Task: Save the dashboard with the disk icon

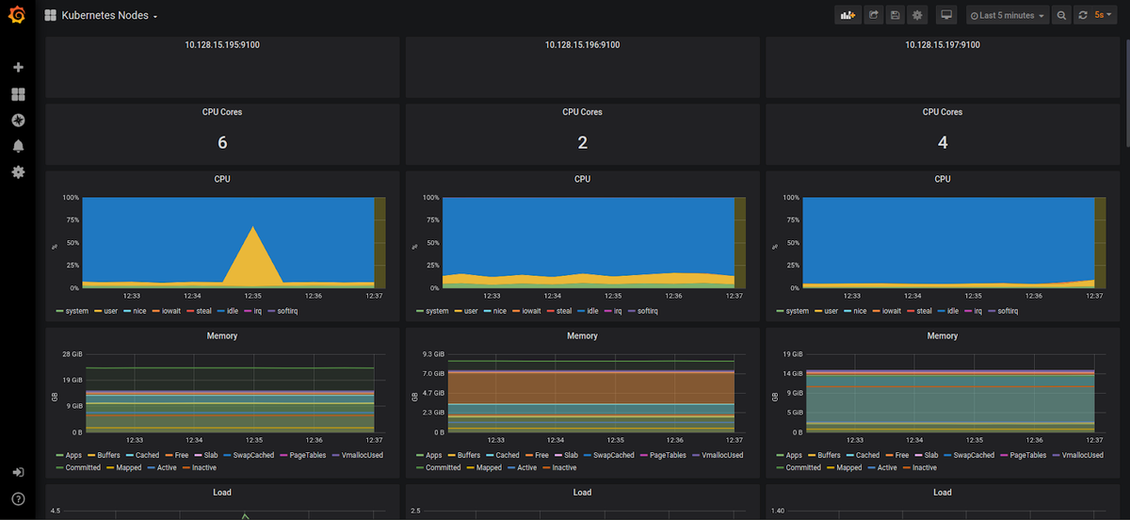Action: (895, 15)
